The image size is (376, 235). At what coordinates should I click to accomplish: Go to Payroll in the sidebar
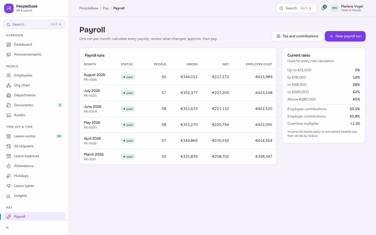(x=34, y=216)
